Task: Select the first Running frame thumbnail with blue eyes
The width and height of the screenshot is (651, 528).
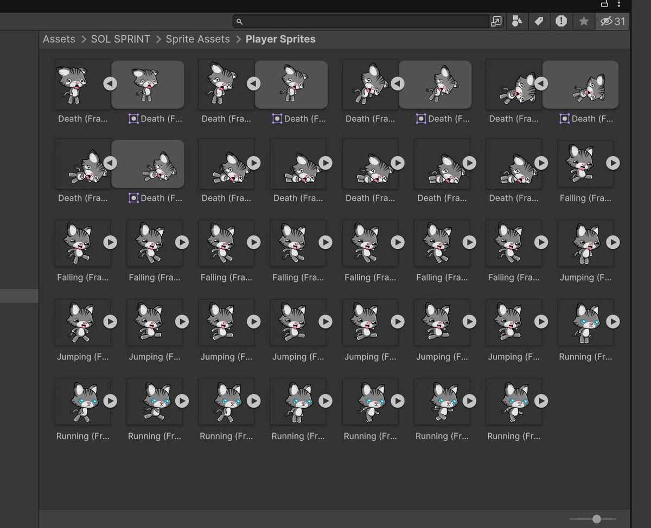Action: pyautogui.click(x=586, y=323)
